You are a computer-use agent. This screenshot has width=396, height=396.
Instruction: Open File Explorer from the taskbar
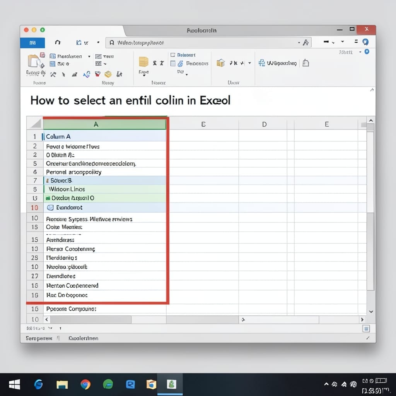pos(62,385)
